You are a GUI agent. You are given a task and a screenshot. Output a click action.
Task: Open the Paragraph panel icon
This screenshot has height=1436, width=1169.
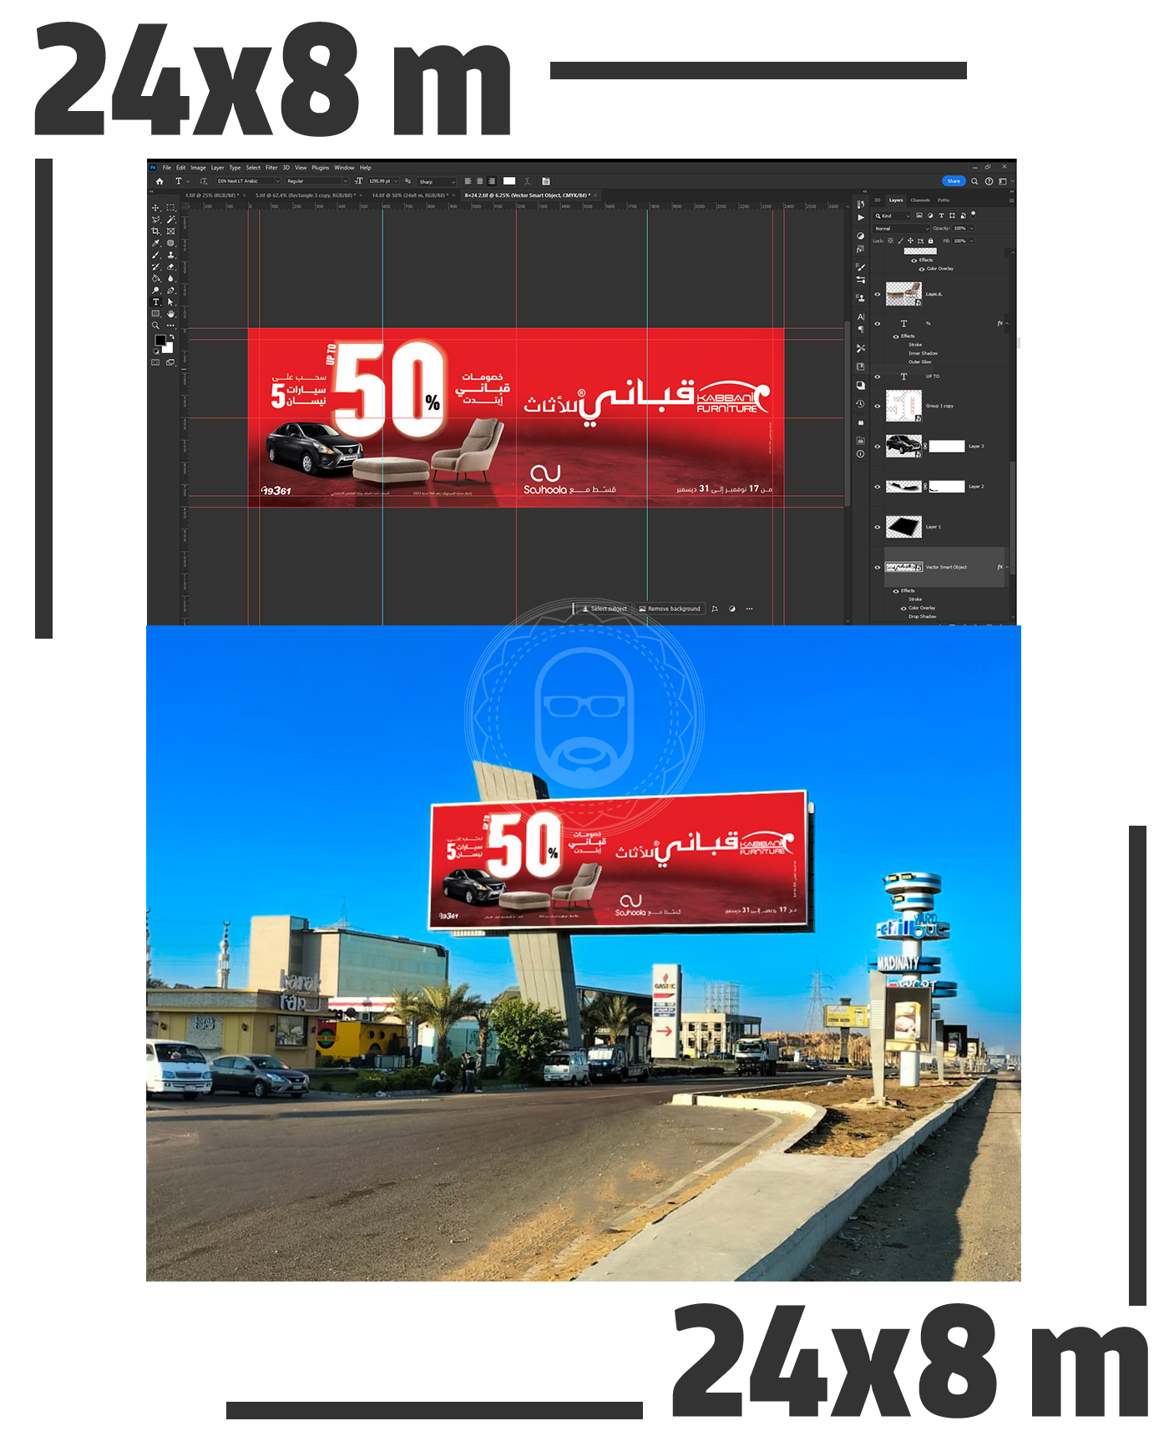point(860,330)
